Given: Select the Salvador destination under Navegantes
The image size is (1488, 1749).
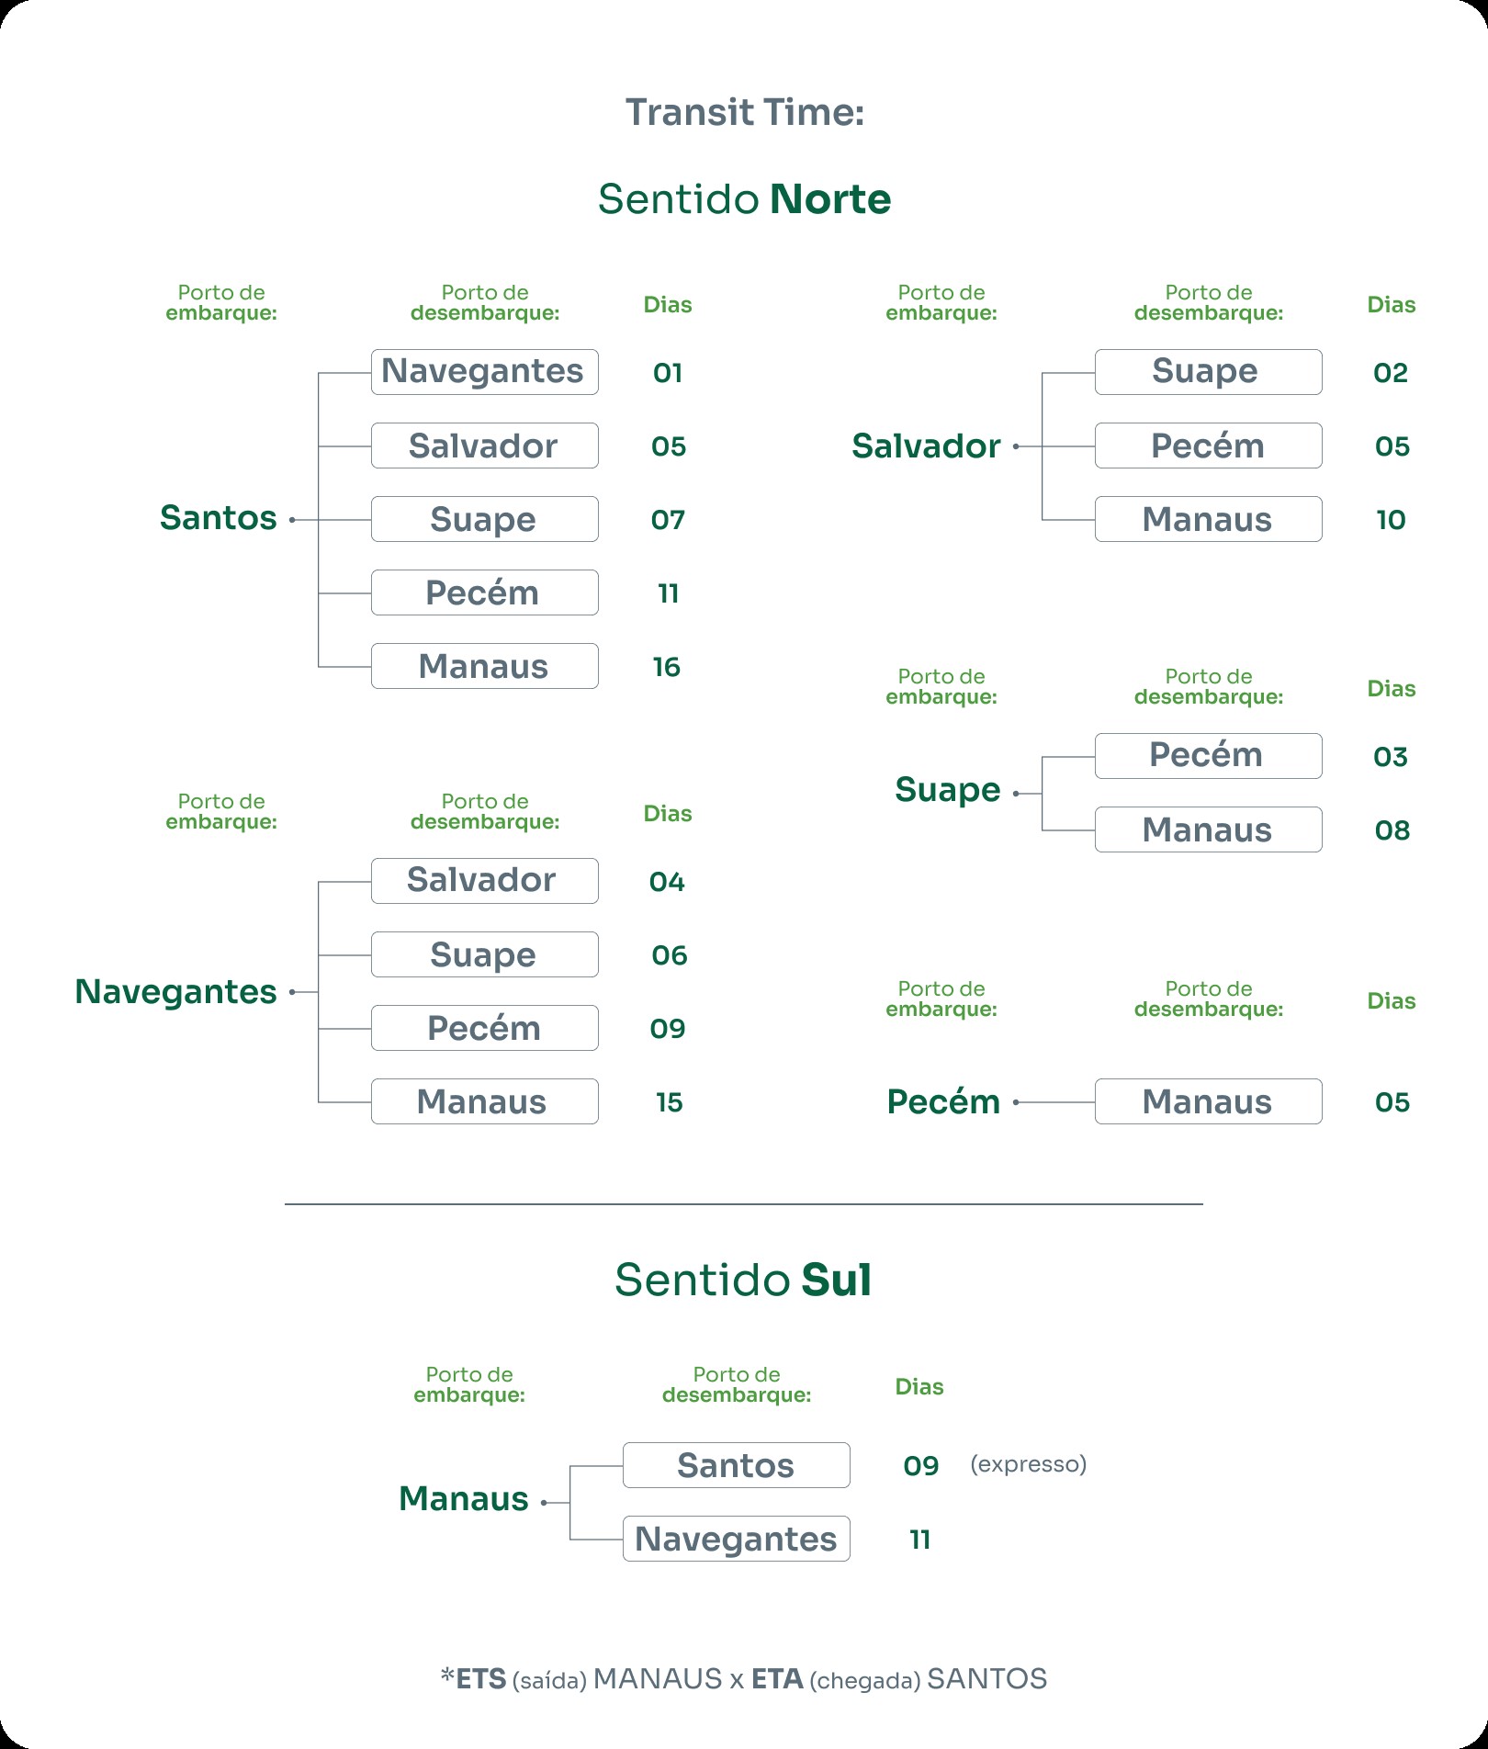Looking at the screenshot, I should [485, 881].
